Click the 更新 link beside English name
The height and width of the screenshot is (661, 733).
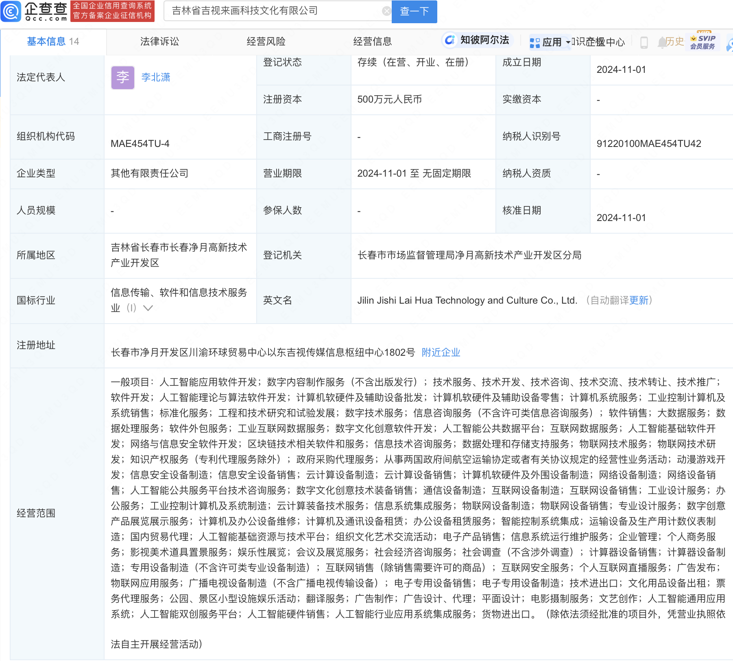coord(639,300)
